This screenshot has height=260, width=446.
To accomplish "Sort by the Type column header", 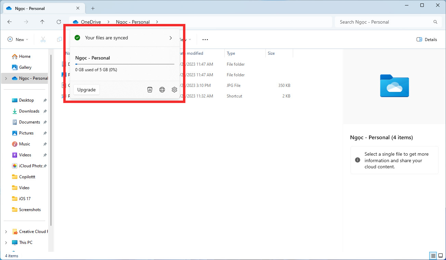I will 245,53.
